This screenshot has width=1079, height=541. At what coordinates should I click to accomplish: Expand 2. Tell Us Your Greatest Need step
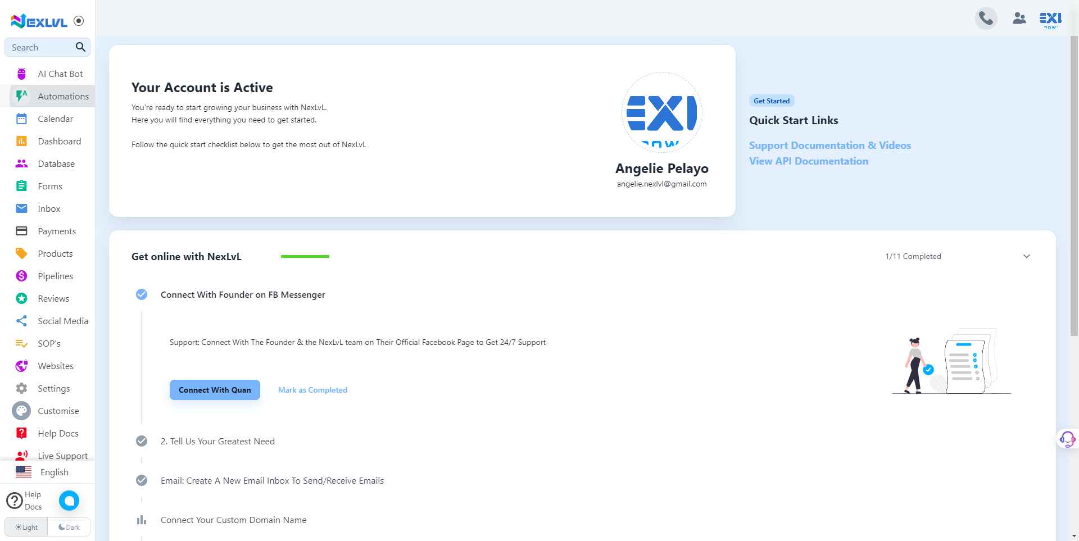(217, 441)
